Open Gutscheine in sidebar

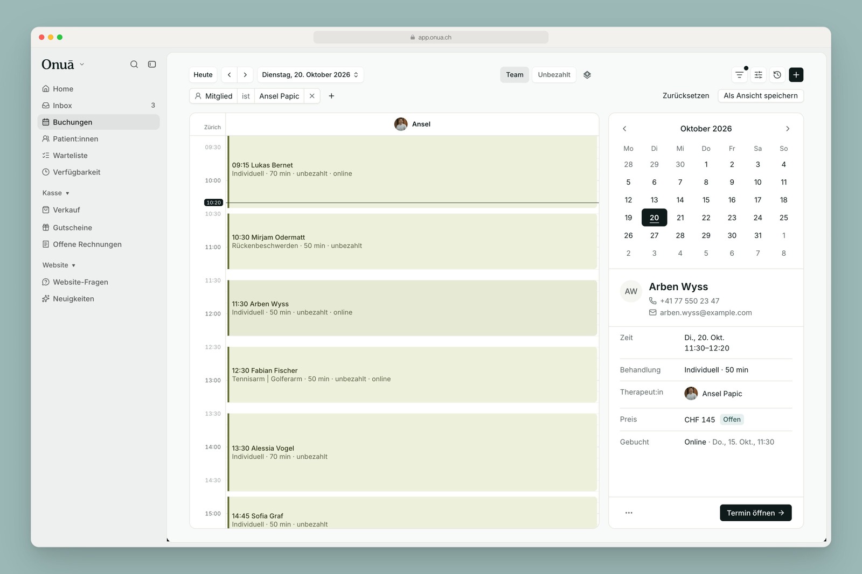tap(99, 228)
